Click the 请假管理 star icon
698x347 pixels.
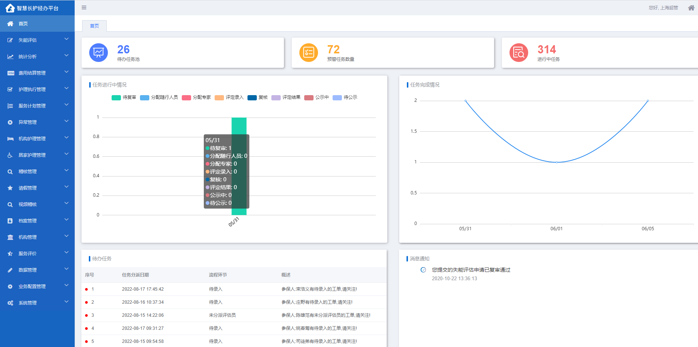click(10, 188)
